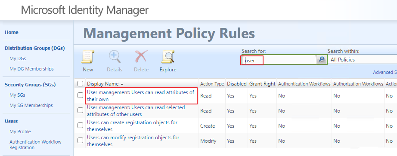The width and height of the screenshot is (397, 156).
Task: Open My SG Memberships link
Action: (x=31, y=105)
